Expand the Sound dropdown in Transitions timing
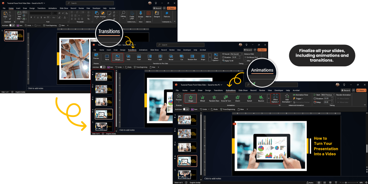The width and height of the screenshot is (368, 184). coord(236,53)
